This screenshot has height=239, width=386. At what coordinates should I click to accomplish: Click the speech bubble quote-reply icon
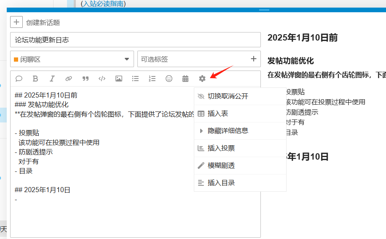coord(19,79)
